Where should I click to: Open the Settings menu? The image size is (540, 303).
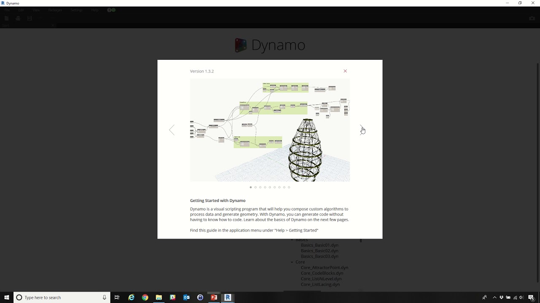point(76,10)
